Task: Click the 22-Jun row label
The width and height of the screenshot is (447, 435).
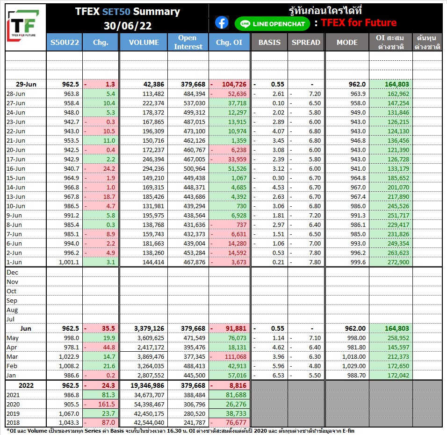Action: pyautogui.click(x=16, y=131)
